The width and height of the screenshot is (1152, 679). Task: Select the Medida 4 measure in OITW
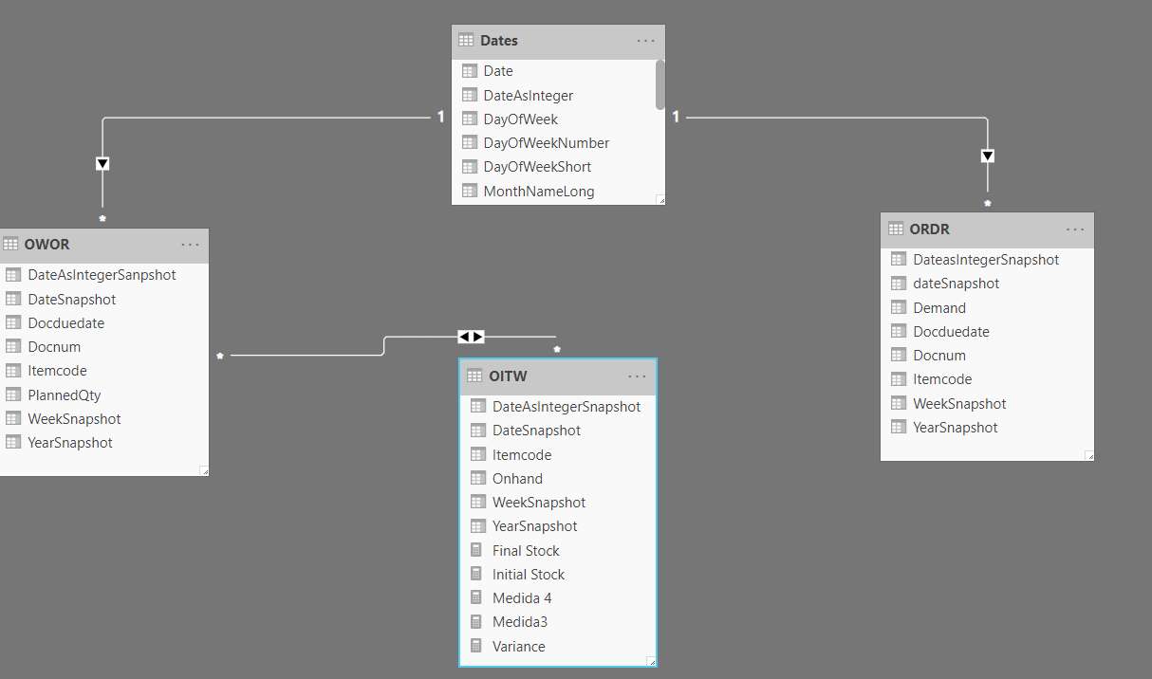pos(558,598)
